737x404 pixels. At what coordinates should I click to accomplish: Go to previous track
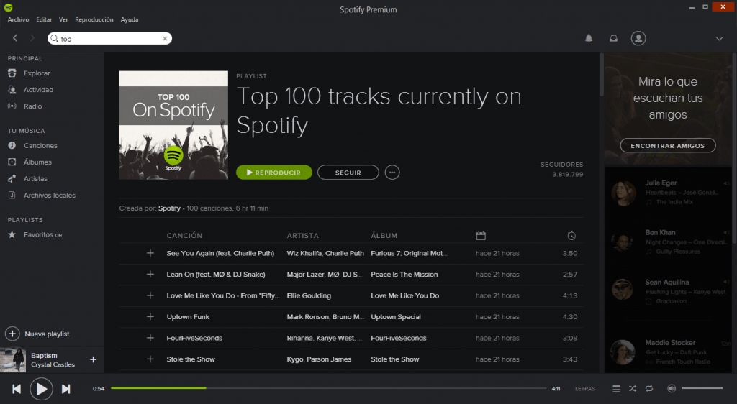point(17,389)
